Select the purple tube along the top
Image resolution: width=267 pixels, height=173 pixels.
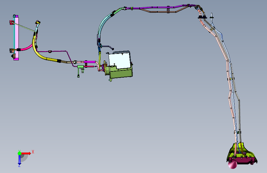click(157, 7)
